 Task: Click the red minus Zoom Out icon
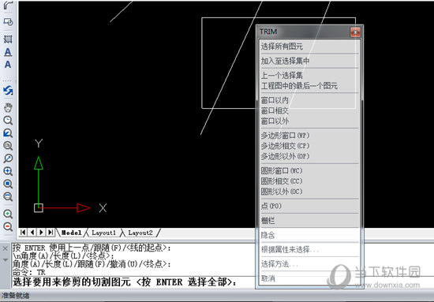[x=8, y=226]
